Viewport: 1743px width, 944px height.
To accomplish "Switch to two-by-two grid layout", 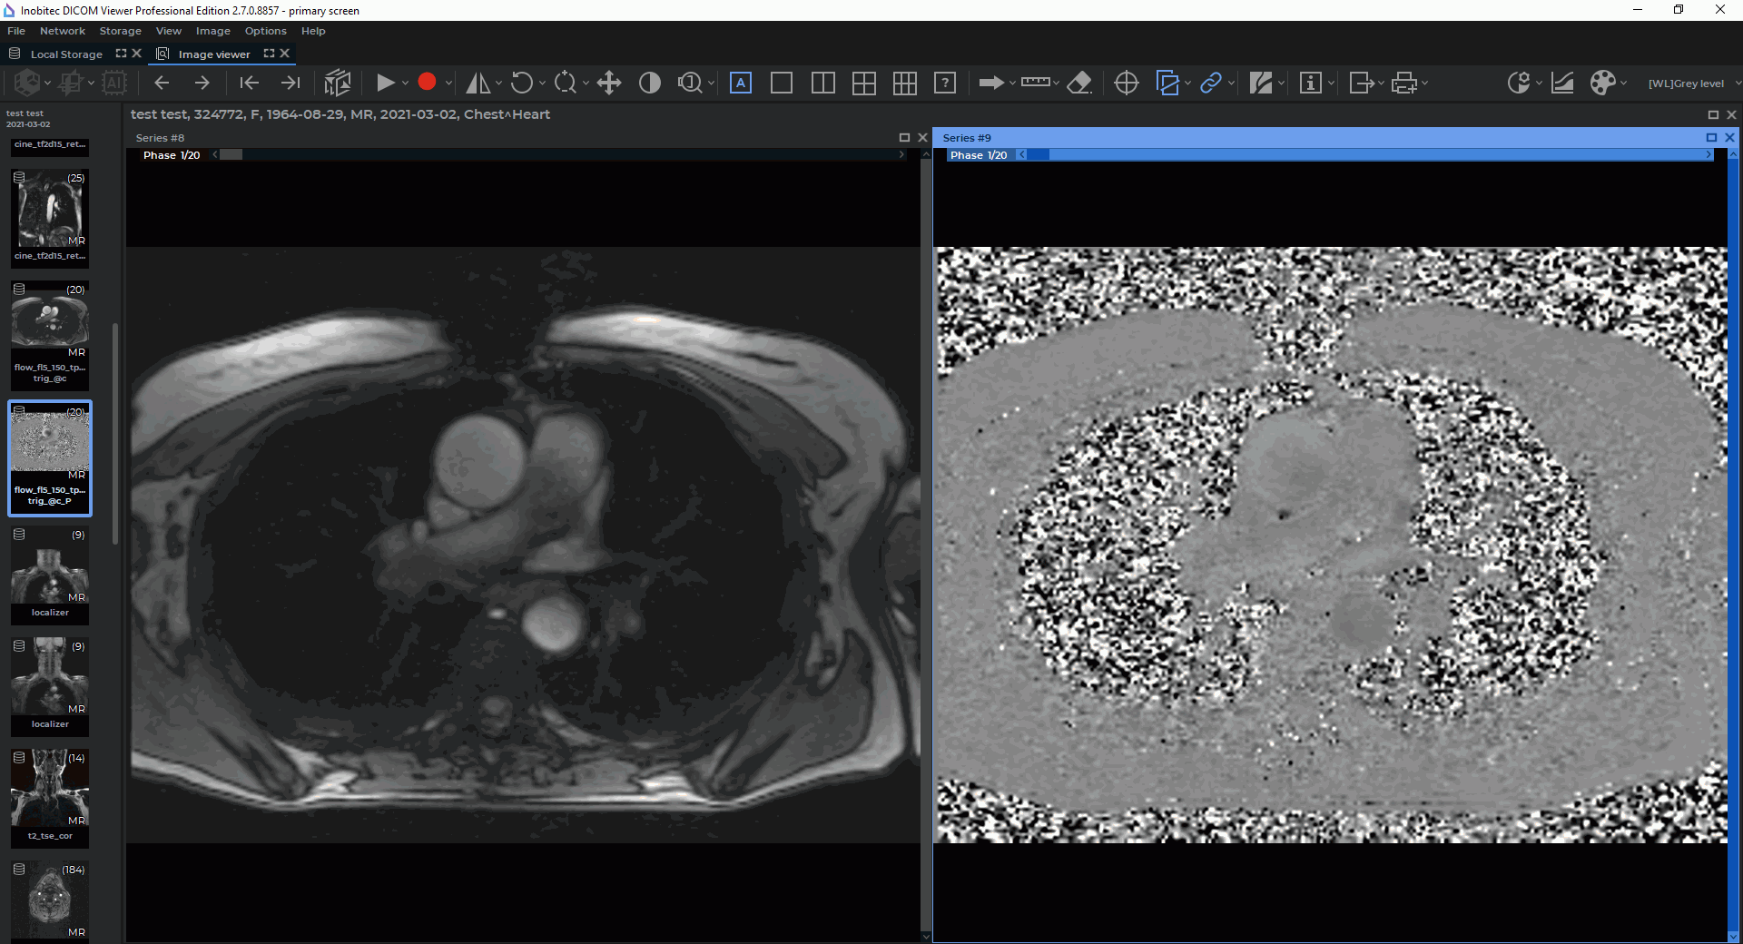I will tap(864, 83).
